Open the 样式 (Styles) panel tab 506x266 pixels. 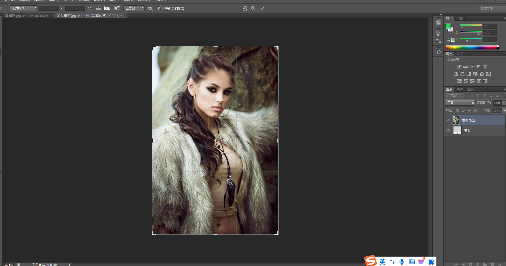(x=460, y=54)
